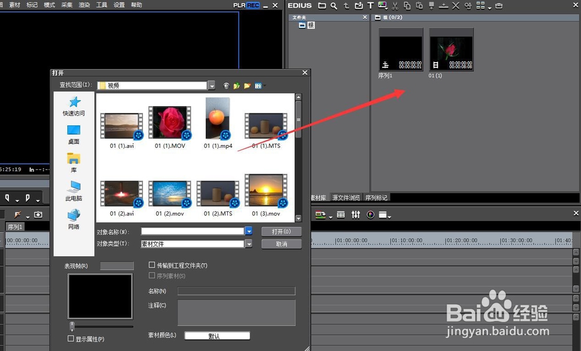Image resolution: width=581 pixels, height=351 pixels.
Task: Click the 打开(O) button
Action: [x=281, y=231]
